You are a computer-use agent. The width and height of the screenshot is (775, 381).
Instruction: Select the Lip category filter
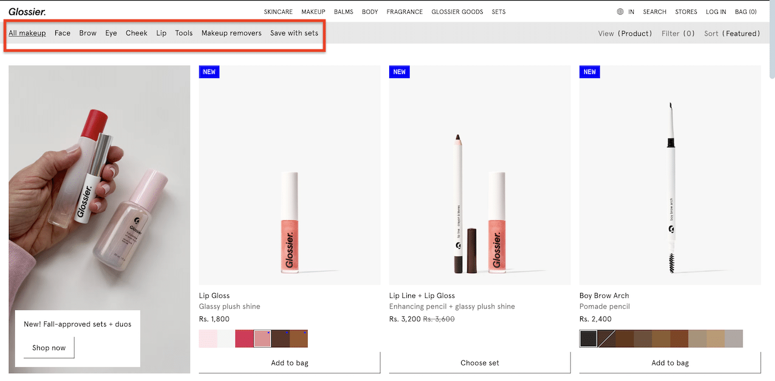[x=161, y=33]
